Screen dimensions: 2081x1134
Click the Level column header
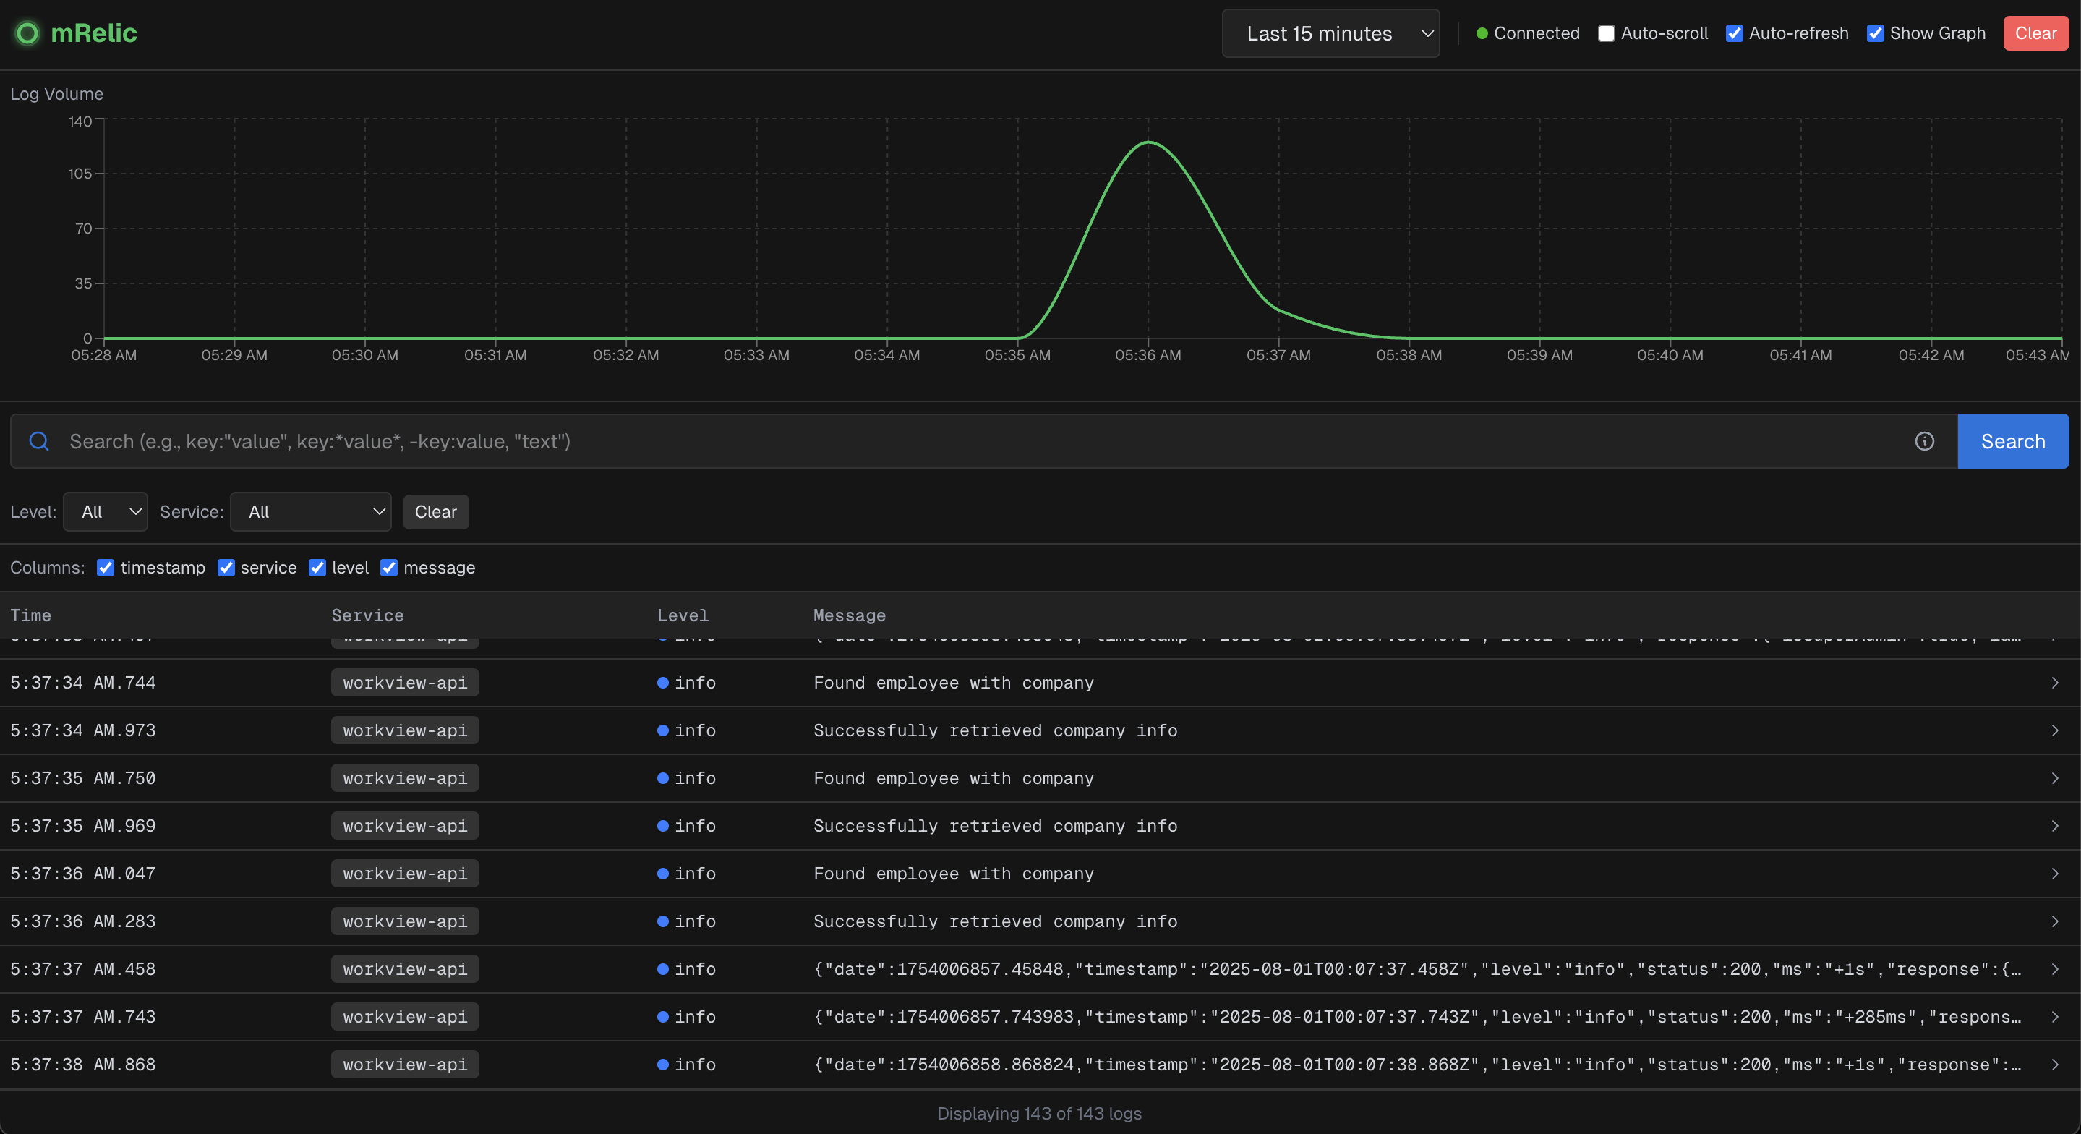point(683,615)
